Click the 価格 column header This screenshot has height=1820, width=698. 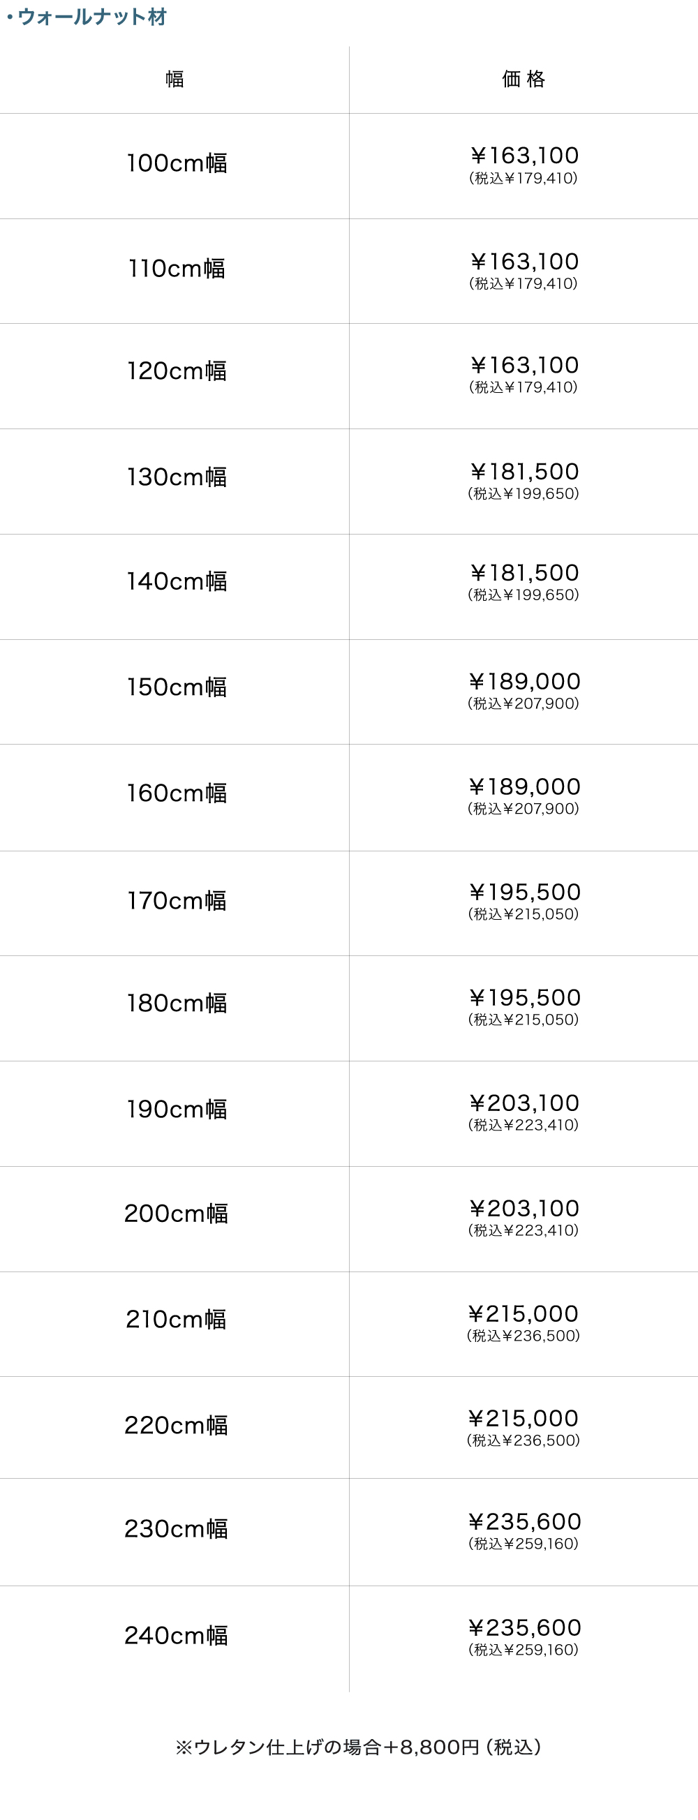(x=523, y=79)
